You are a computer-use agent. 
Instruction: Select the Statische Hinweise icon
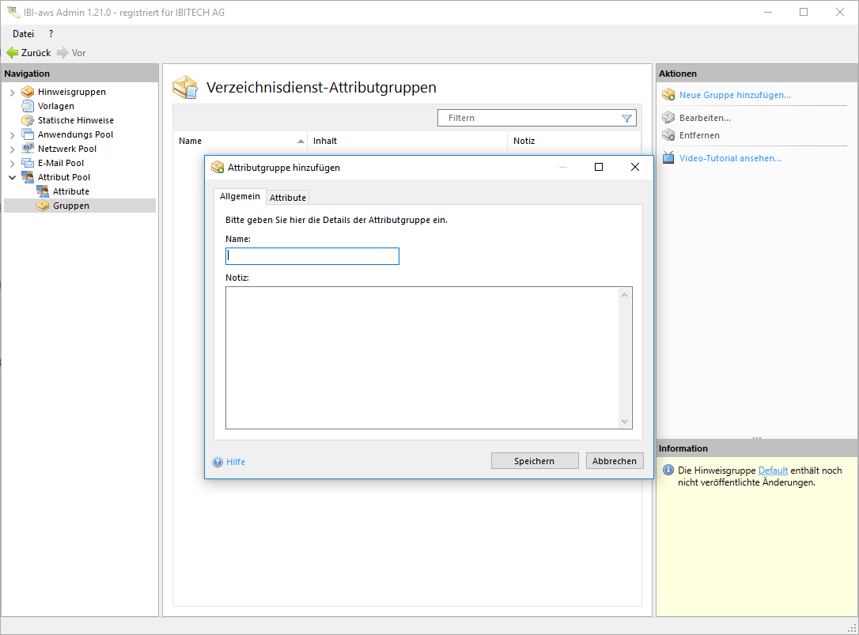[28, 120]
